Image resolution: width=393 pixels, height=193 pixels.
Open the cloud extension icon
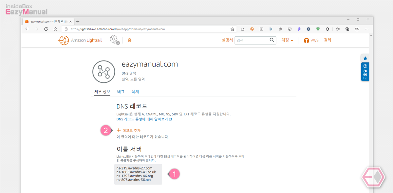click(x=243, y=29)
